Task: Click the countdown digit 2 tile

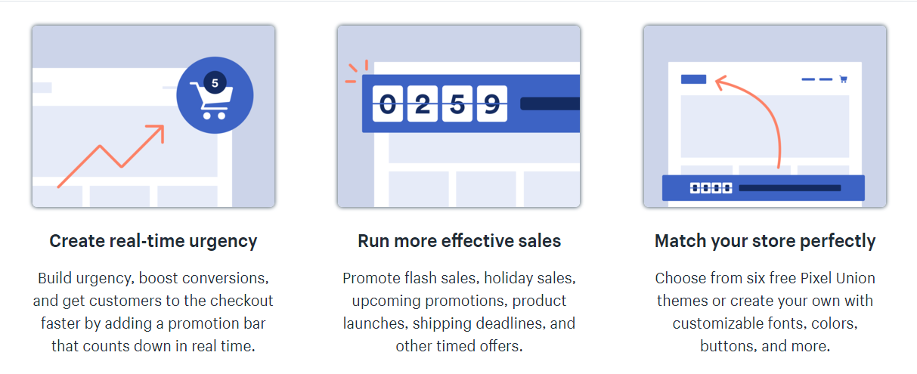Action: click(x=423, y=104)
